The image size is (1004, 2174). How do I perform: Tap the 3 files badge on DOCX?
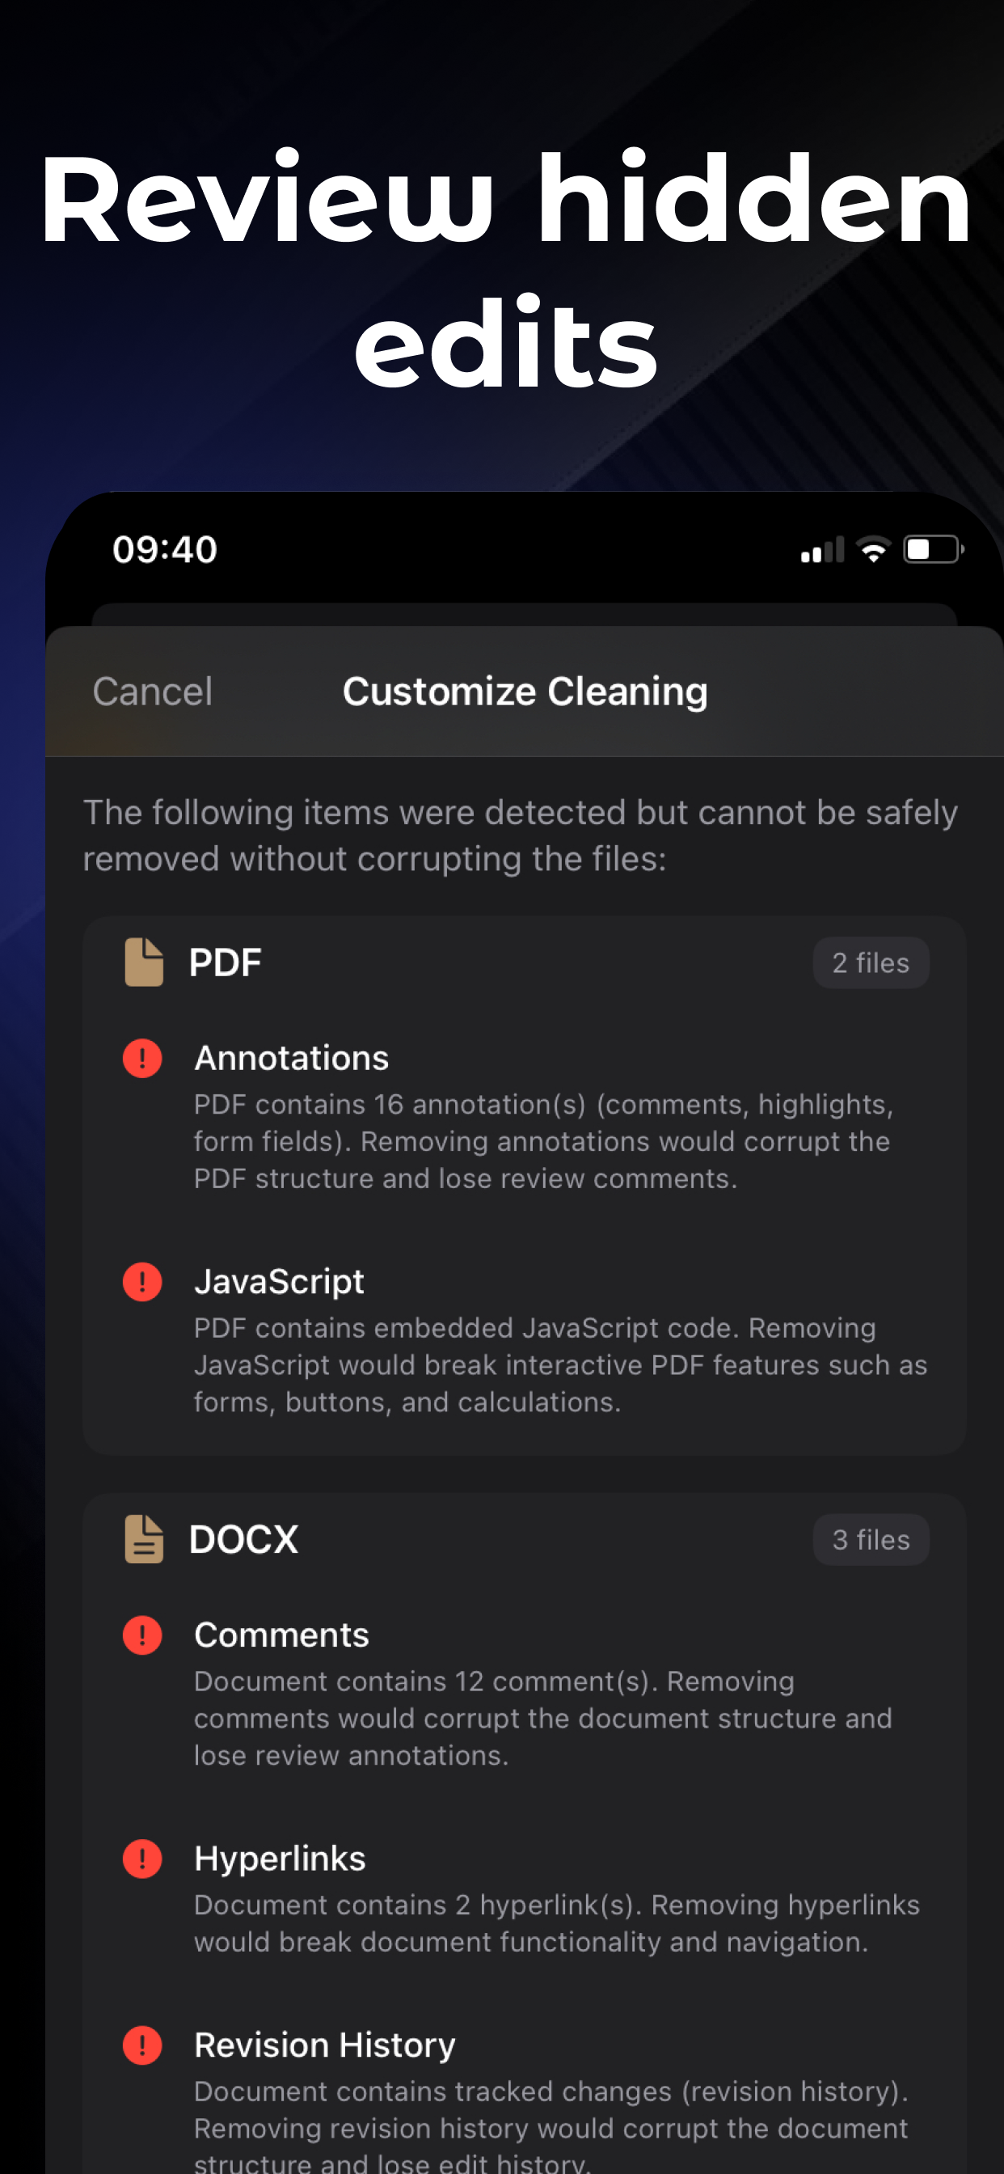tap(871, 1539)
